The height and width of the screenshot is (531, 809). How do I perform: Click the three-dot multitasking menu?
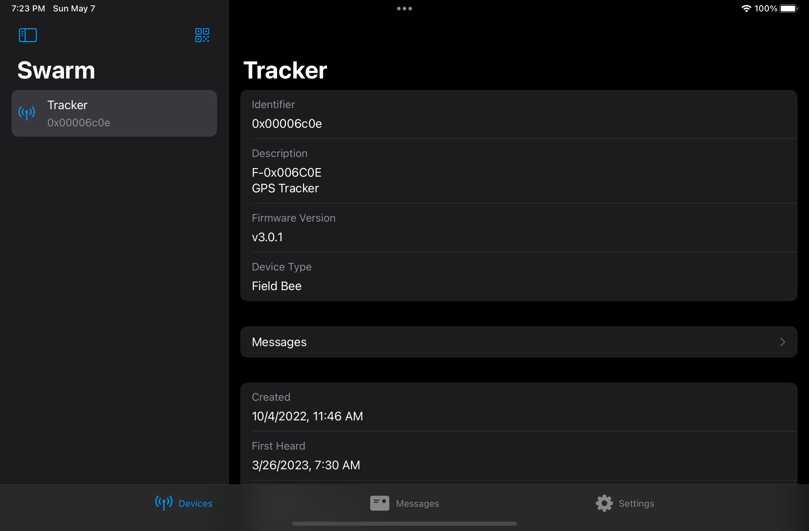tap(404, 9)
